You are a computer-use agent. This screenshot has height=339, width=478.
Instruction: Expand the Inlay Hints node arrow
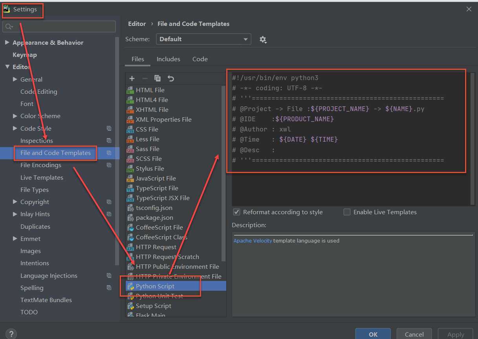coord(15,214)
